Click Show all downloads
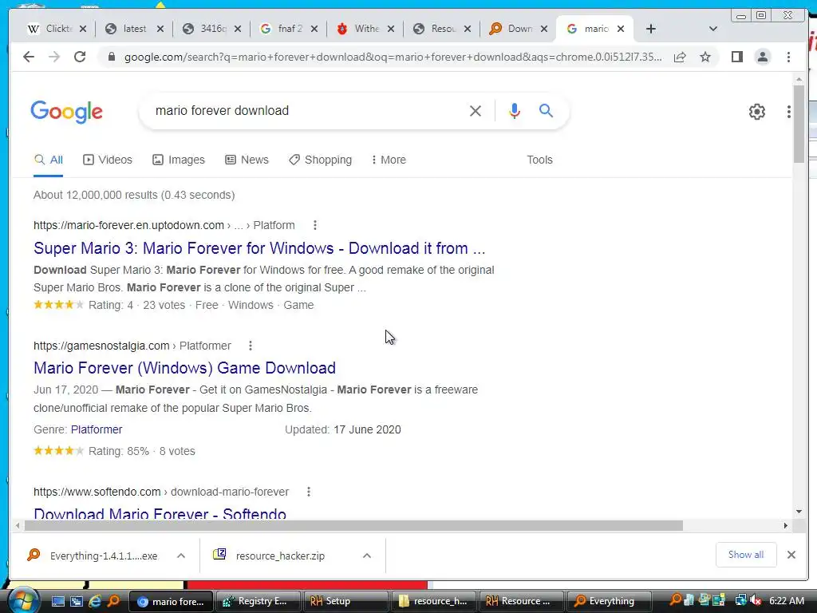This screenshot has width=817, height=613. (x=746, y=555)
